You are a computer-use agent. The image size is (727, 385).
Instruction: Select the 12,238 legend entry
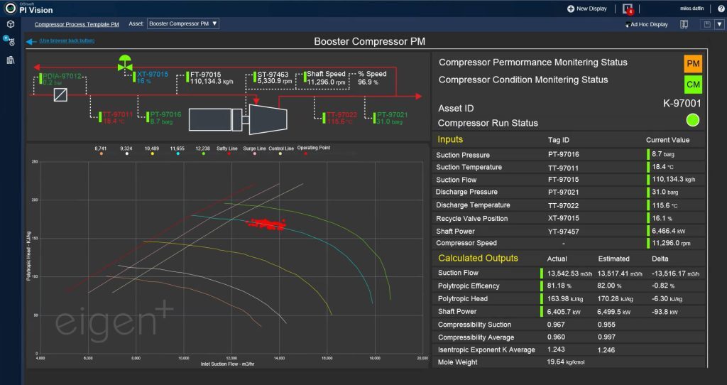(202, 151)
